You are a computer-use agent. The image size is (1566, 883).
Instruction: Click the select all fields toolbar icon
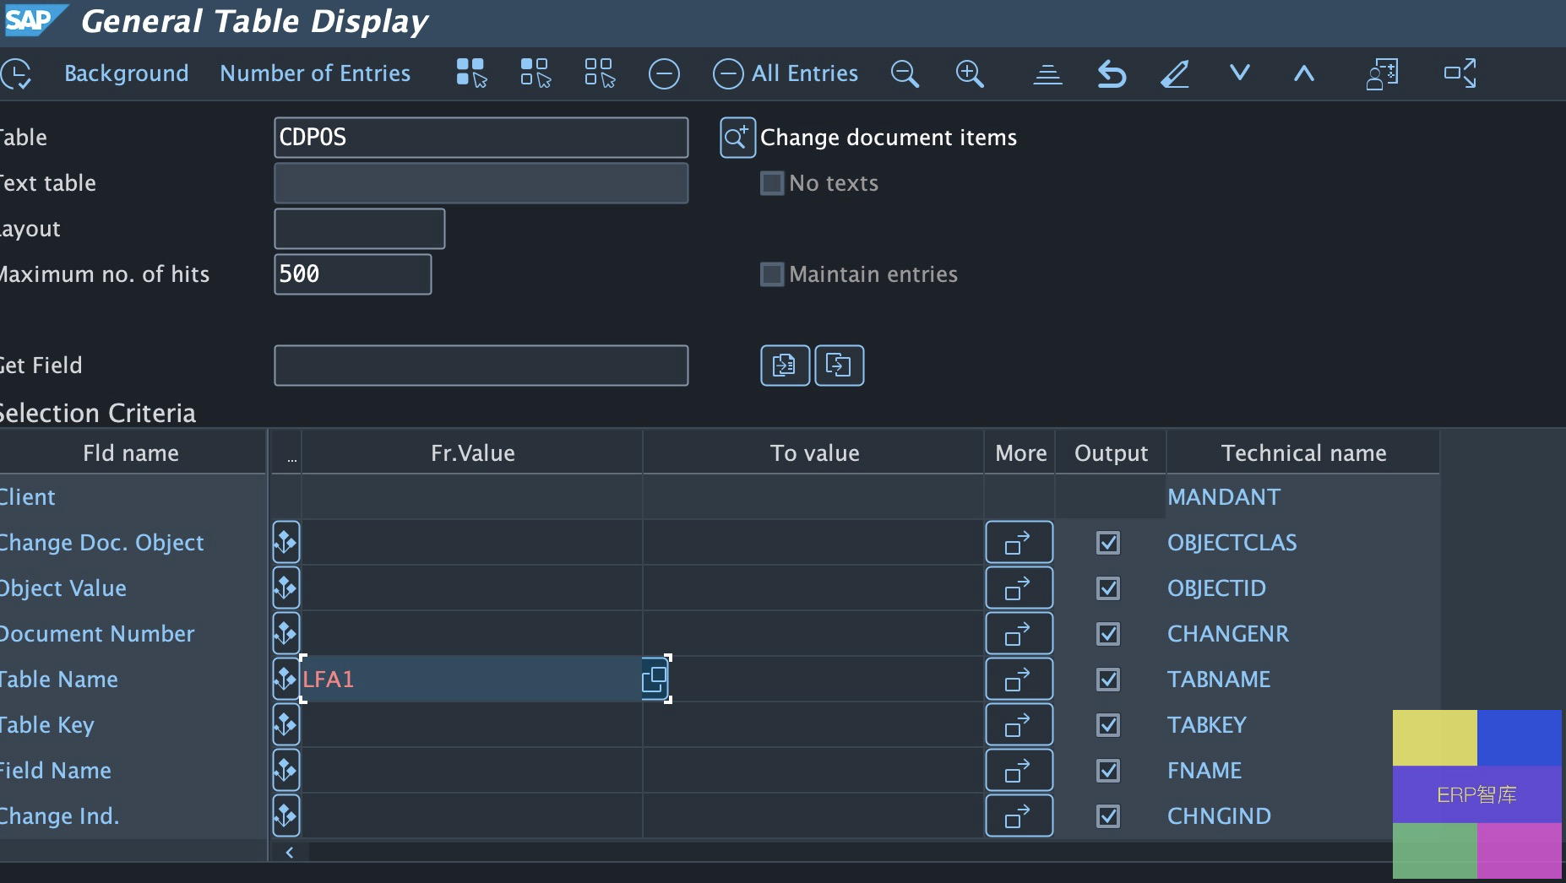pos(471,73)
